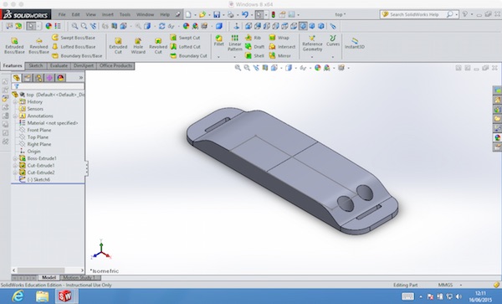Viewport: 502px width, 304px height.
Task: Open Linear Pattern dropdown arrow
Action: pyautogui.click(x=234, y=57)
